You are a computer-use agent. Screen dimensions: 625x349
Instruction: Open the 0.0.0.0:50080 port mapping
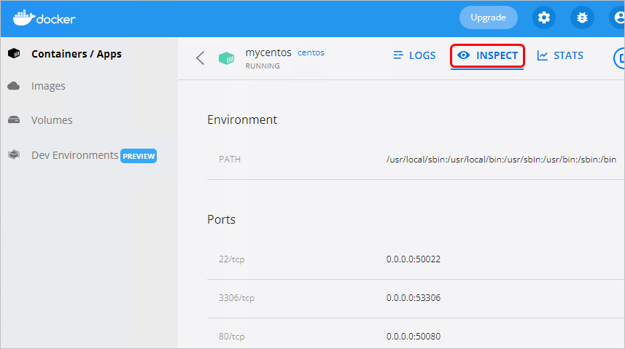tap(414, 337)
